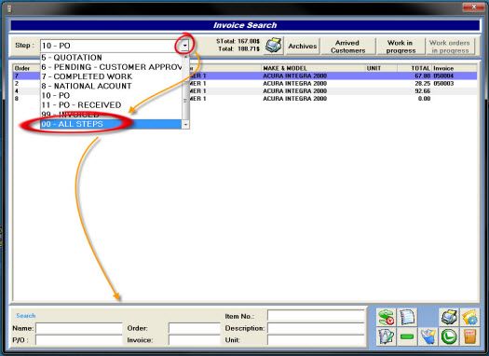489x356 pixels.
Task: Click dropdown list scroll-up arrow
Action: 185,57
